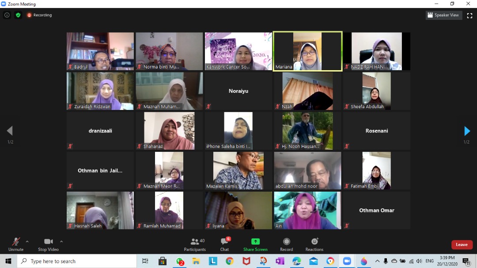Image resolution: width=477 pixels, height=268 pixels.
Task: Select Norma binti Mu... video tile
Action: coord(169,51)
